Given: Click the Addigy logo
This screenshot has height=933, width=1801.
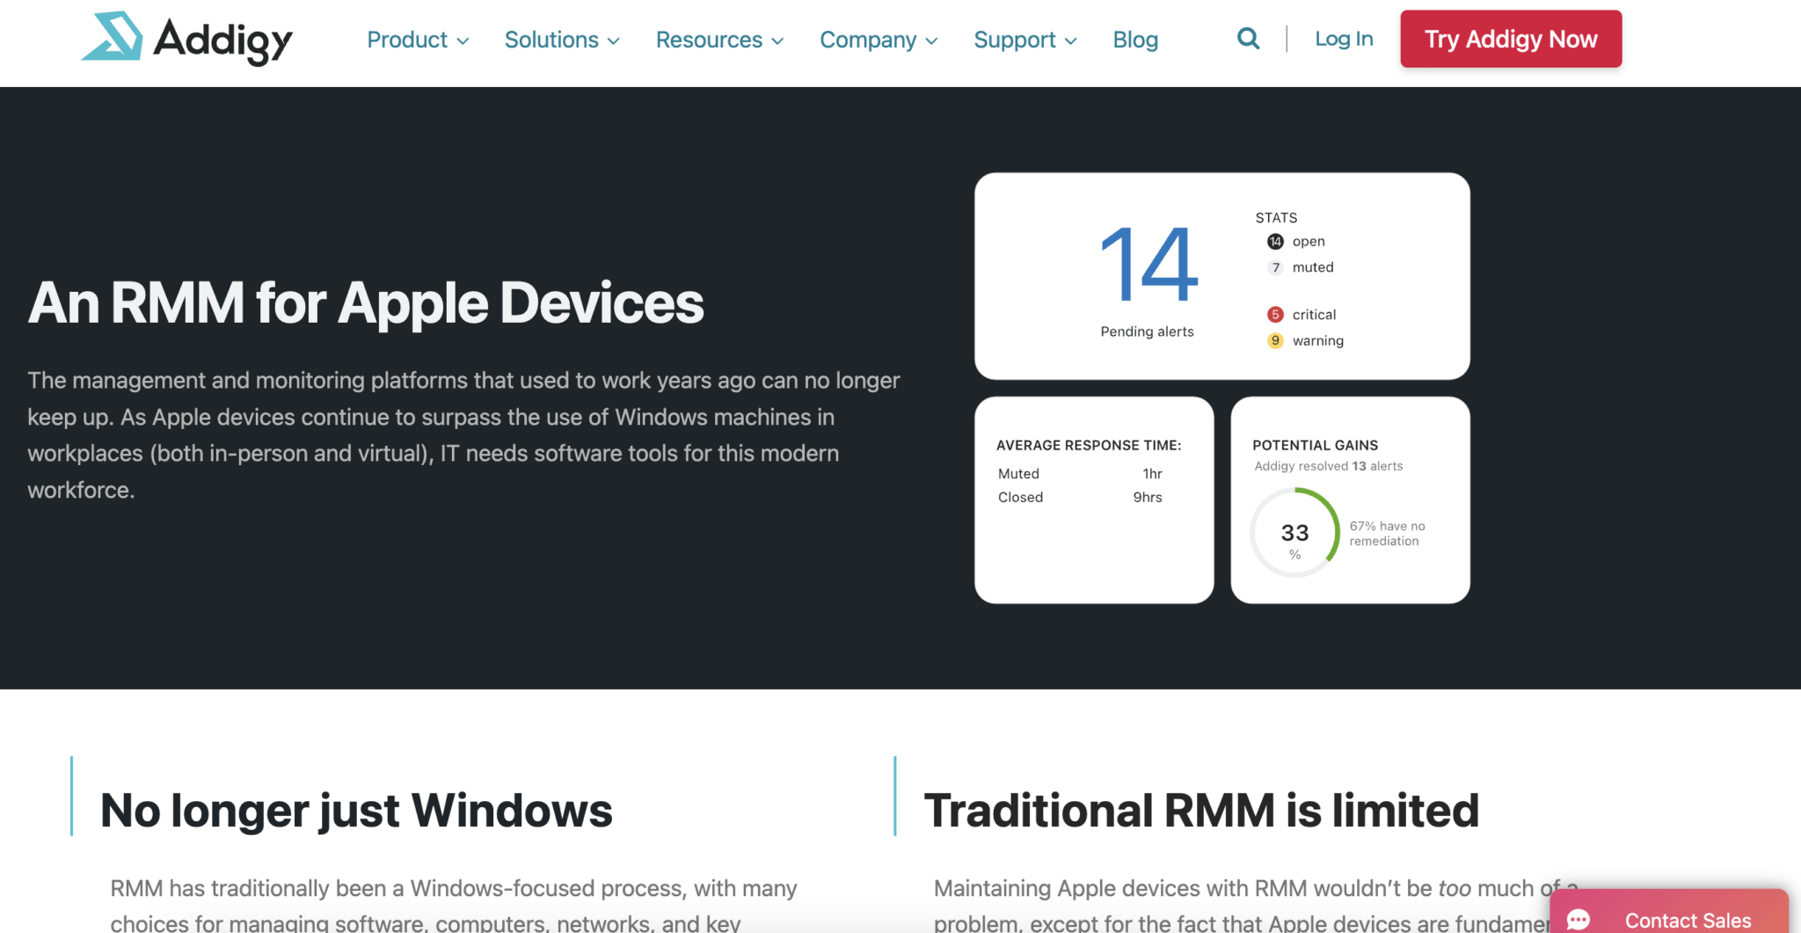Looking at the screenshot, I should [186, 39].
